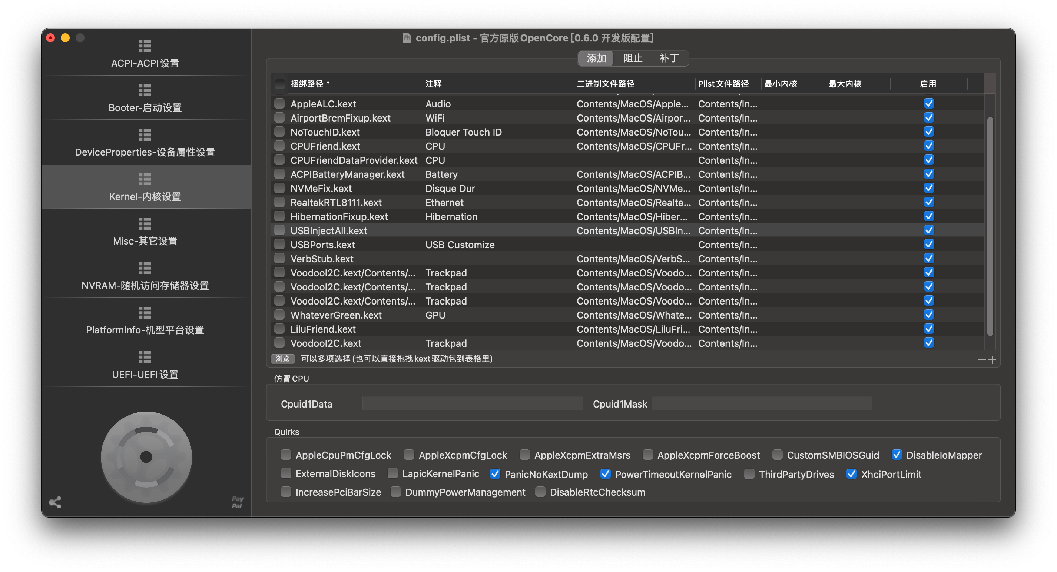Enable the AppleCpuPmCfgLock quirk
This screenshot has width=1057, height=572.
click(x=286, y=454)
